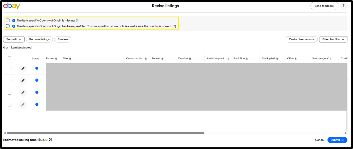The height and width of the screenshot is (149, 353).
Task: Click the Cancel link
Action: tap(320, 140)
